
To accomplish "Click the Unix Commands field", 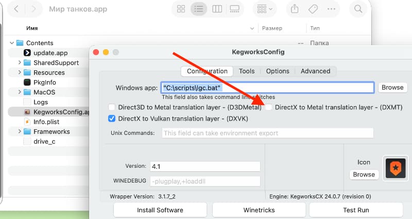I will (267, 133).
